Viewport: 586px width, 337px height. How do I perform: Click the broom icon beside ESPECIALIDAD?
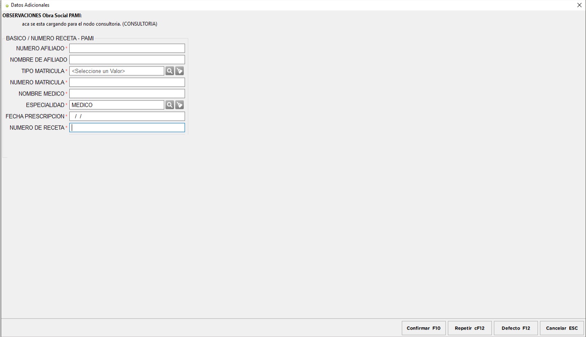click(x=179, y=105)
